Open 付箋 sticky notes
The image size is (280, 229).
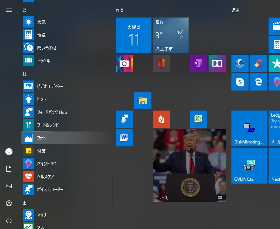point(66,151)
